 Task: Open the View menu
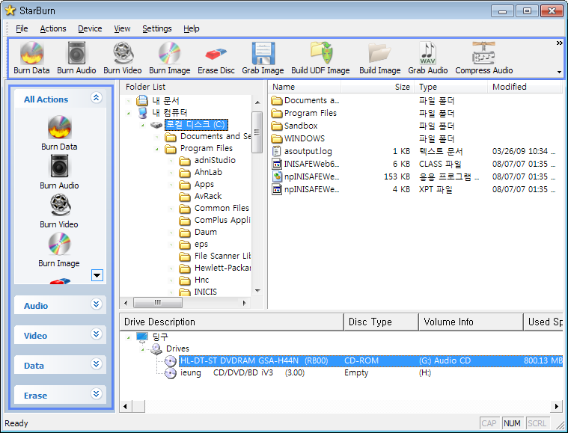coord(122,28)
